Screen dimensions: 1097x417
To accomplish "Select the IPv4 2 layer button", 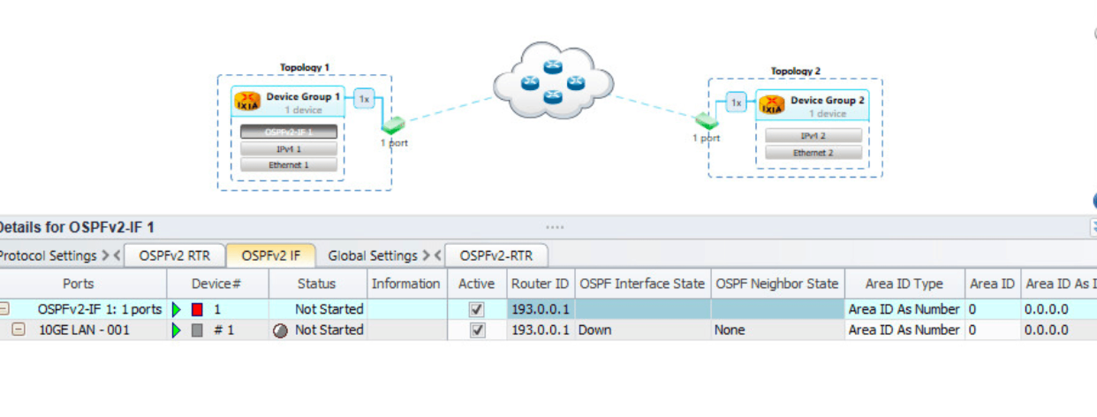I will 813,136.
